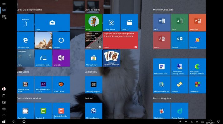Open PDFelement 6 Pro tile
The height and width of the screenshot is (124, 223).
[x=162, y=67]
